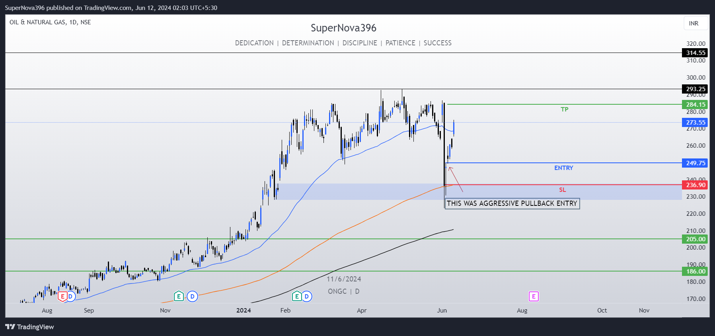
Task: Click the 320.00 label on price axis
Action: 696,44
